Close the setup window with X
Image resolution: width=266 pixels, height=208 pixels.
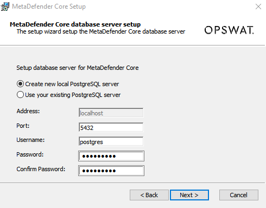[x=258, y=6]
